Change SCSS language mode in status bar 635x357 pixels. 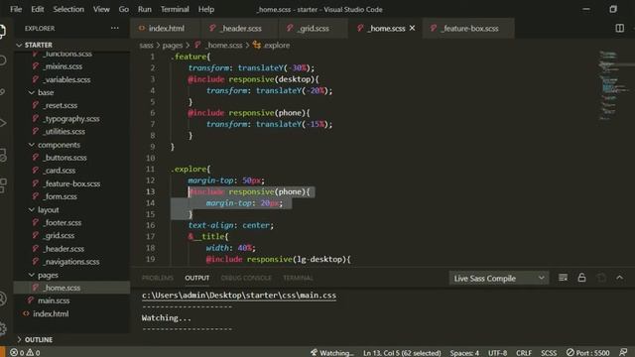[549, 353]
